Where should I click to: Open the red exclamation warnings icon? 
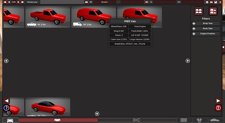point(218,108)
